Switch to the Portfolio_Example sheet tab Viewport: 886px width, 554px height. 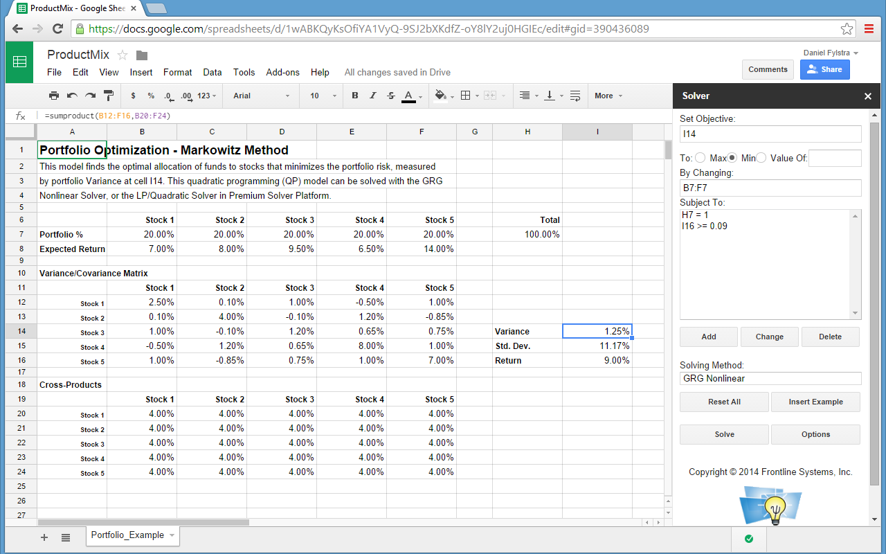pyautogui.click(x=127, y=535)
